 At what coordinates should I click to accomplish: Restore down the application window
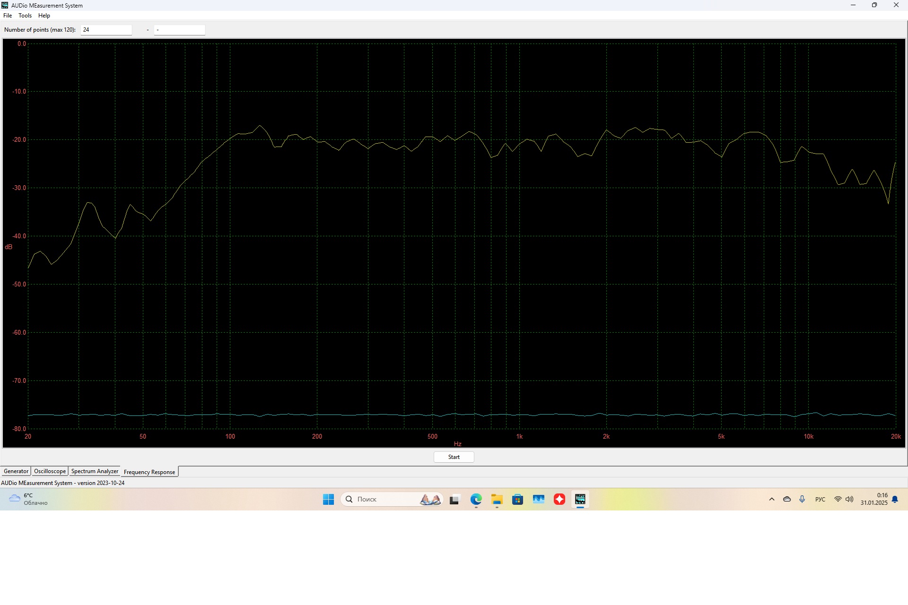(x=874, y=5)
